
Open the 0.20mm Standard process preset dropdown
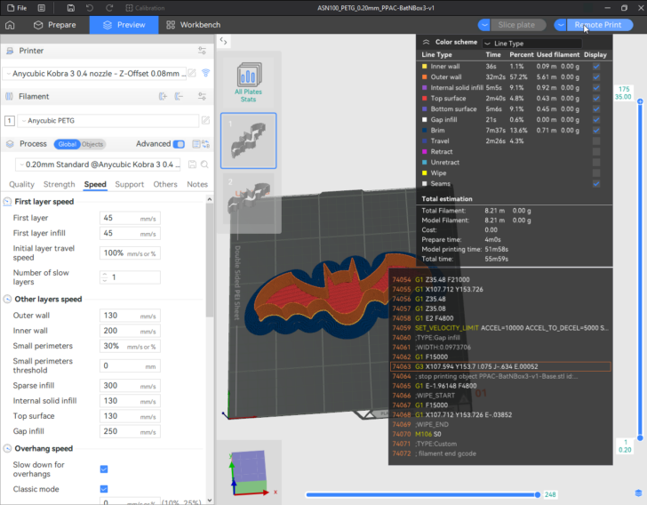point(100,164)
